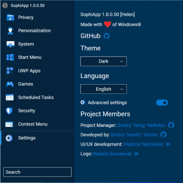Open GitHub icon beside Dmitry Nefedov
This screenshot has width=183, height=183.
[171, 125]
